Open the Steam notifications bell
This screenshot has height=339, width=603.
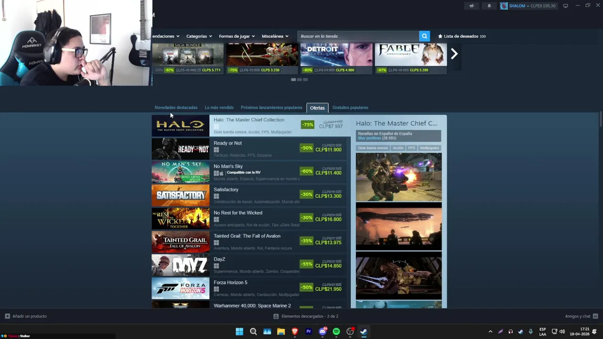489,6
